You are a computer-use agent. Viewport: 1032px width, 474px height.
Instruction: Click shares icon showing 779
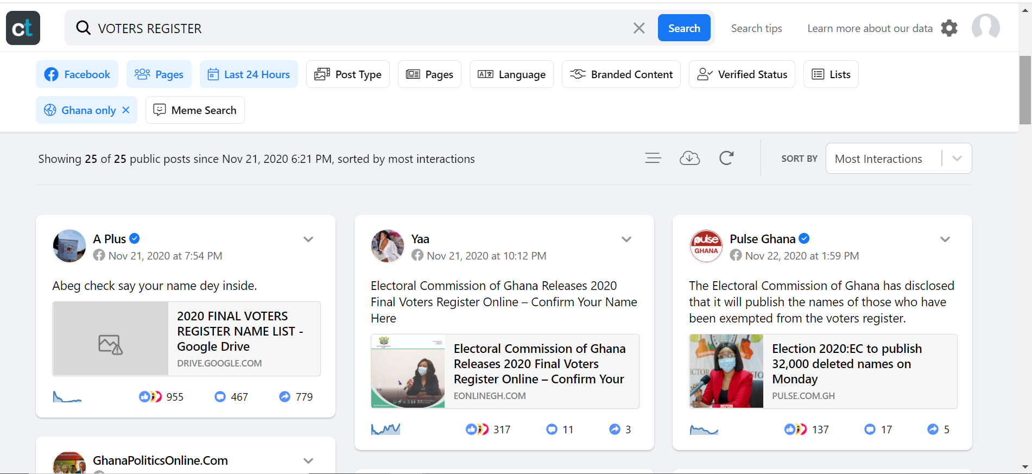(x=284, y=397)
